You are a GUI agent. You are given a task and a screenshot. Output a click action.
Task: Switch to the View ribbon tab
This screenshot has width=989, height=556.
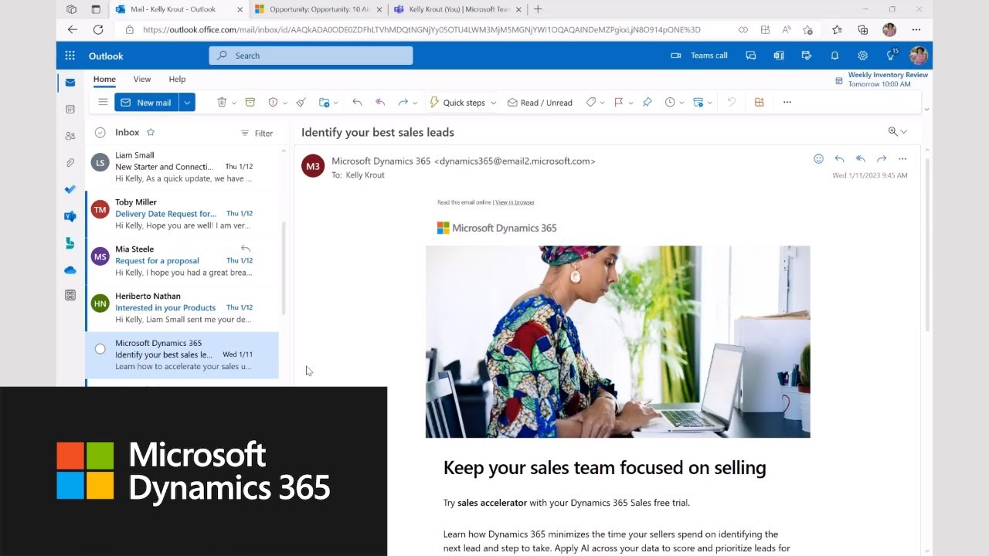pos(142,79)
